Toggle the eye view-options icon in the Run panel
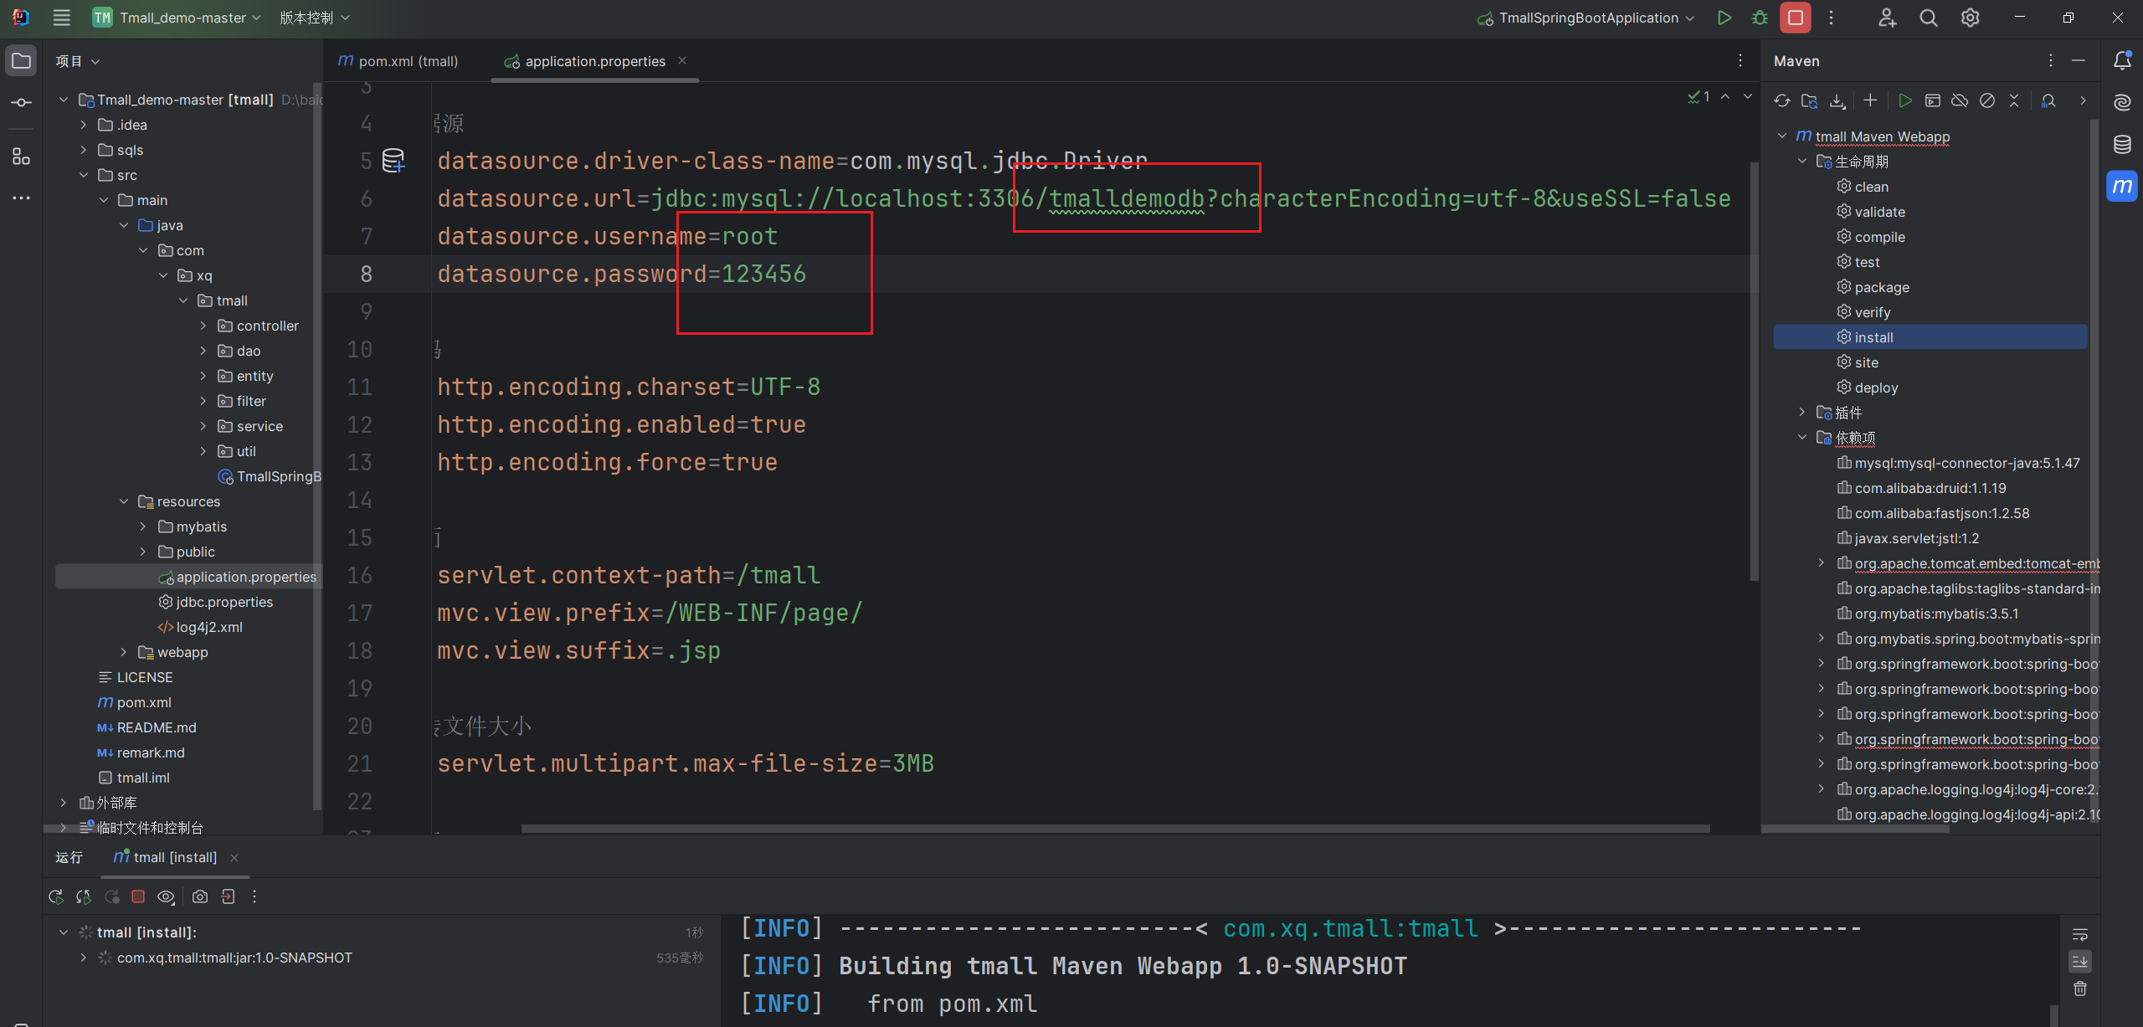2143x1027 pixels. pyautogui.click(x=166, y=896)
